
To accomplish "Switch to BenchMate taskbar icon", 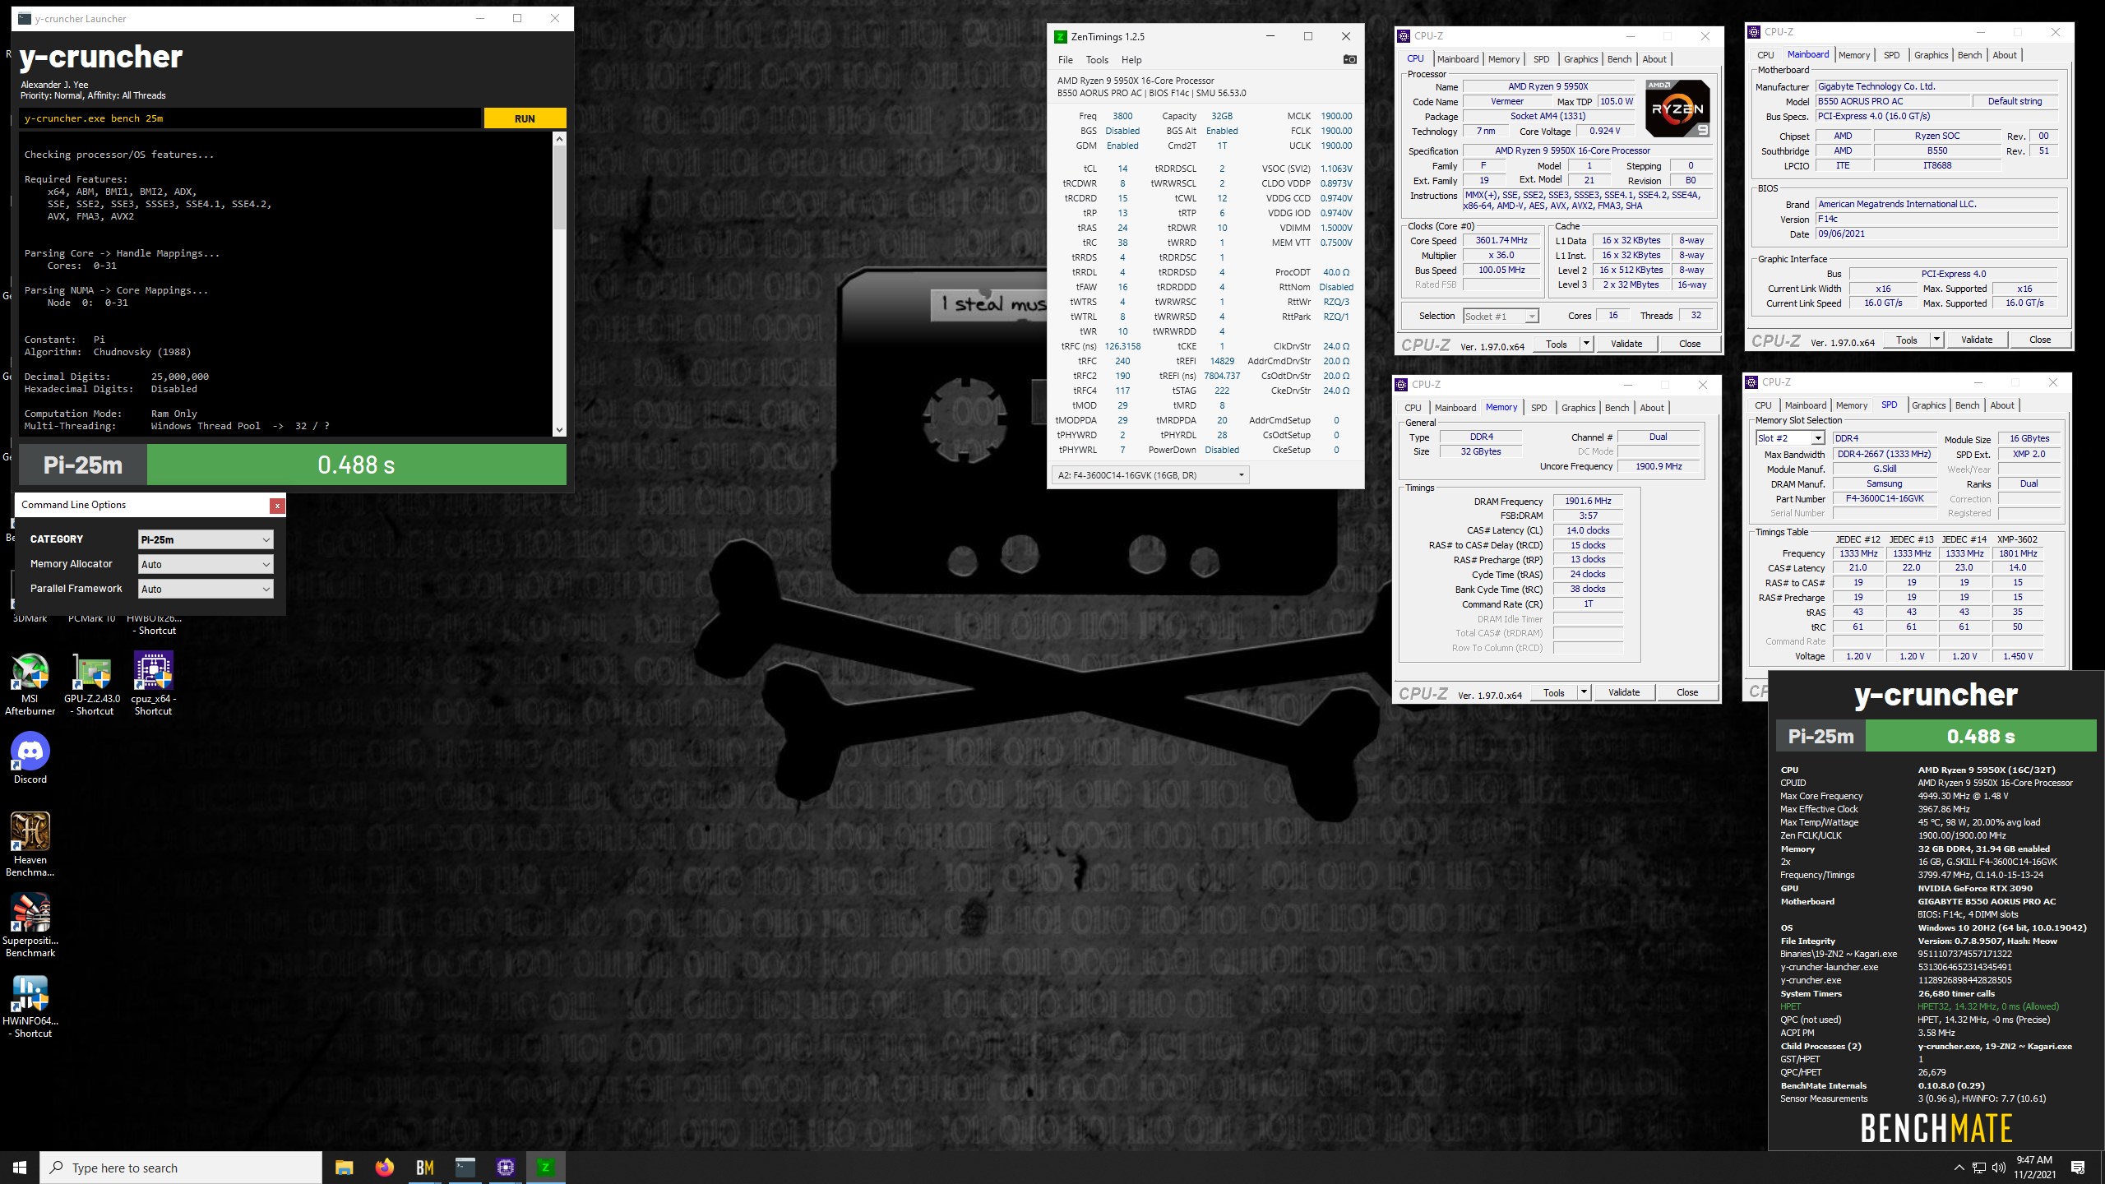I will point(424,1168).
